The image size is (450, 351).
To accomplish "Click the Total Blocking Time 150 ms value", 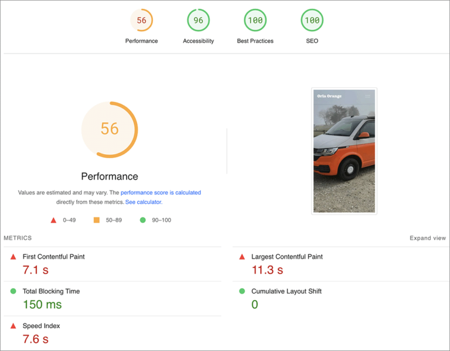I will pos(42,305).
